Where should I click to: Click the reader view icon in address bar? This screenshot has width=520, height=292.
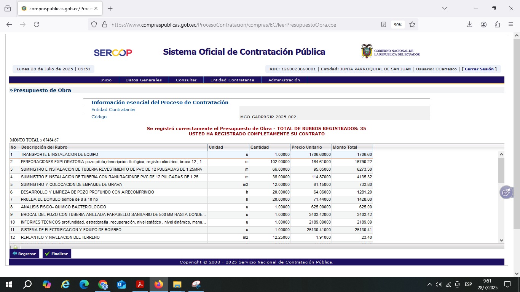point(384,24)
